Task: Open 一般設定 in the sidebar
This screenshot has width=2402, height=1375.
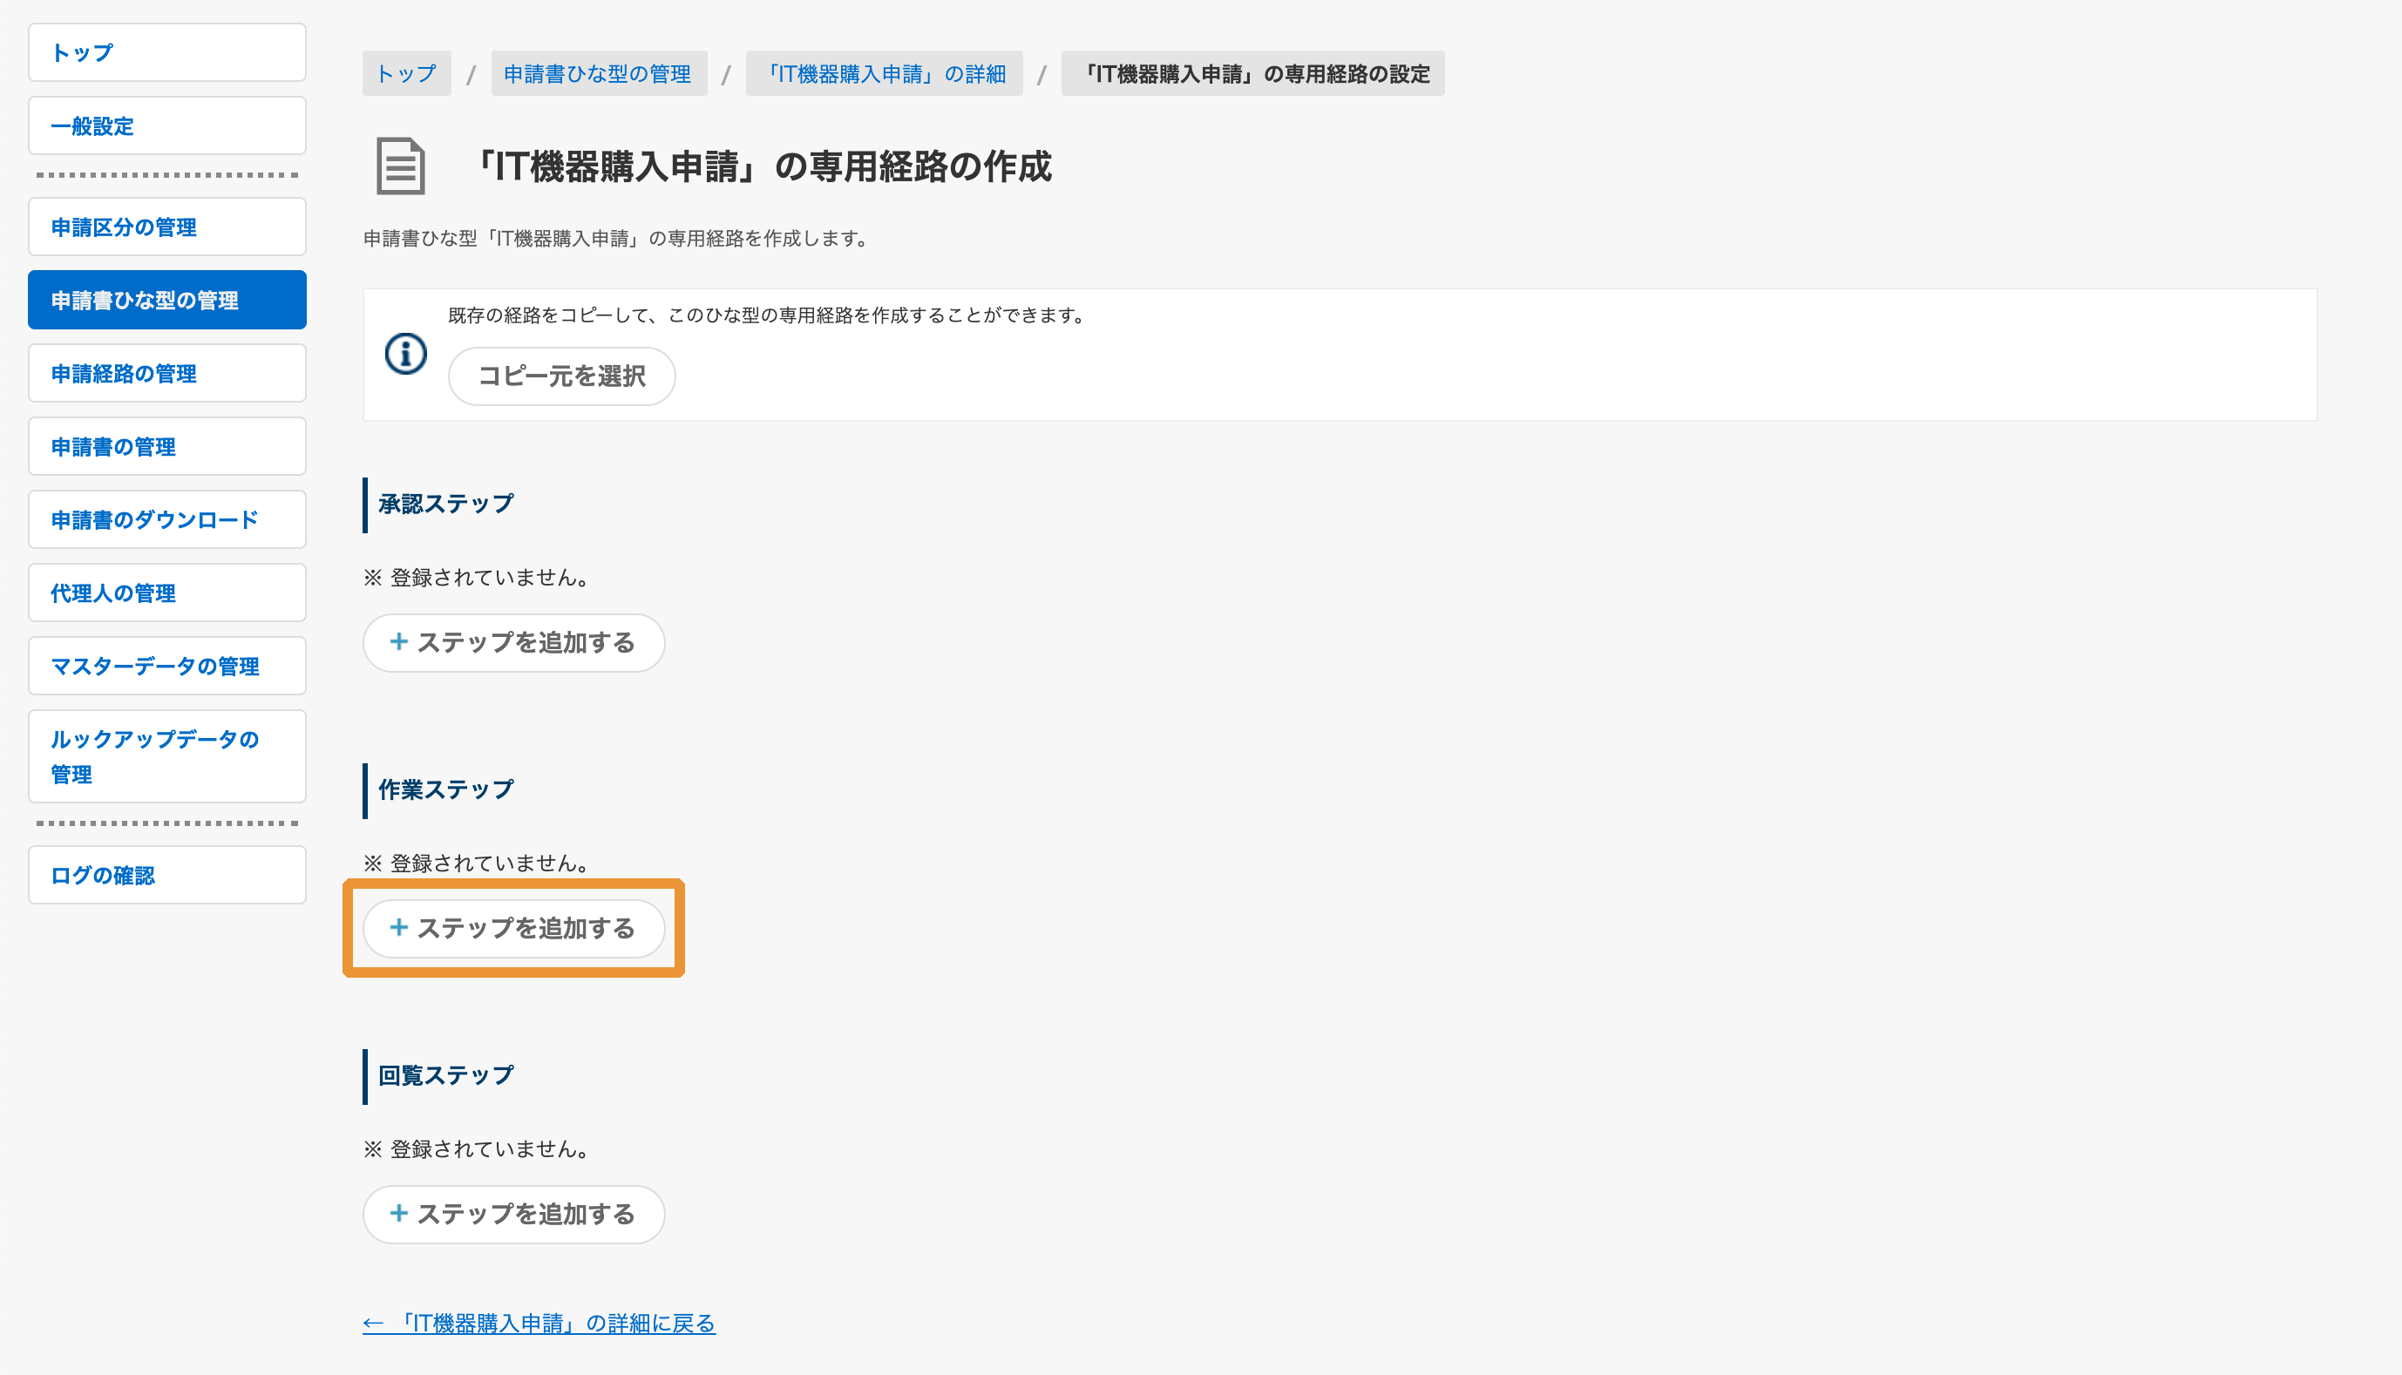Action: [x=167, y=125]
